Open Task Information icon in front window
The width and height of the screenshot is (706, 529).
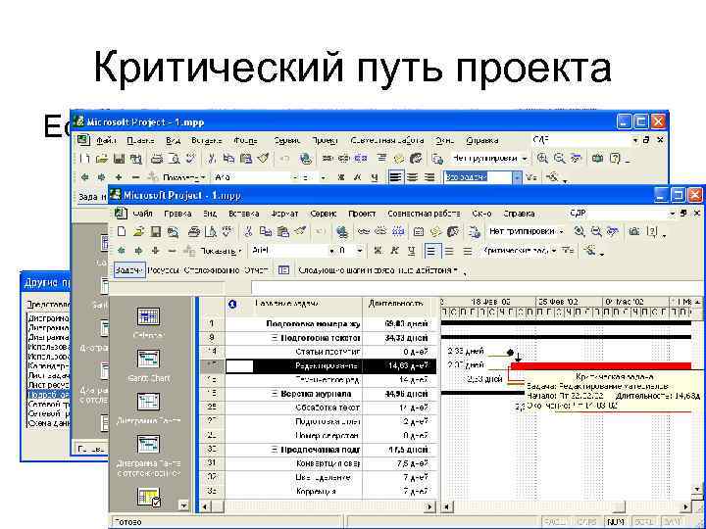coord(419,231)
